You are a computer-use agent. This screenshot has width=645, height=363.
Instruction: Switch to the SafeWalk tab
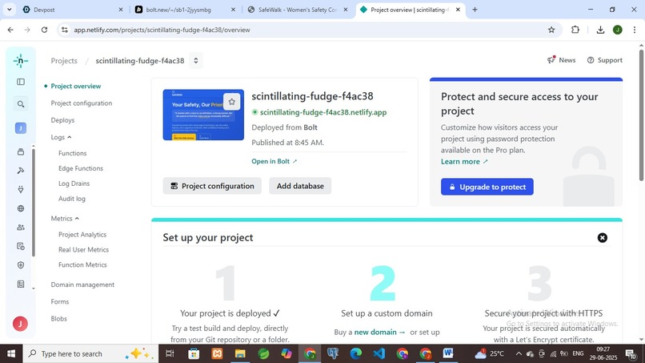click(298, 10)
